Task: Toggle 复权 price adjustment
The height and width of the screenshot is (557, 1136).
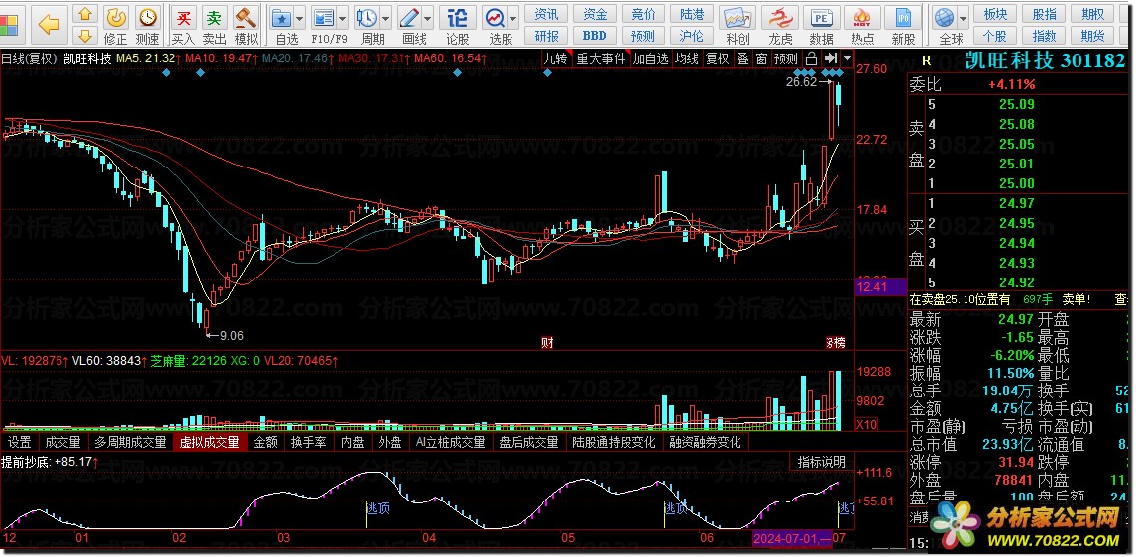Action: tap(718, 58)
